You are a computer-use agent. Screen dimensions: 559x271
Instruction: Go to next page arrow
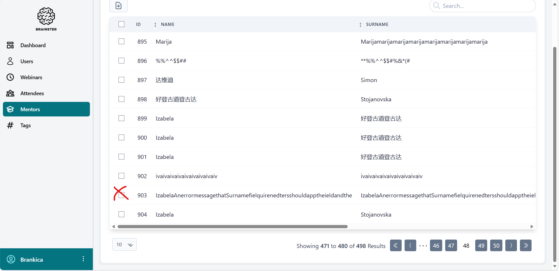coord(511,245)
